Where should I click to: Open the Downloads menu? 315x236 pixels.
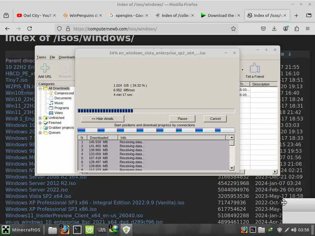pos(67,57)
